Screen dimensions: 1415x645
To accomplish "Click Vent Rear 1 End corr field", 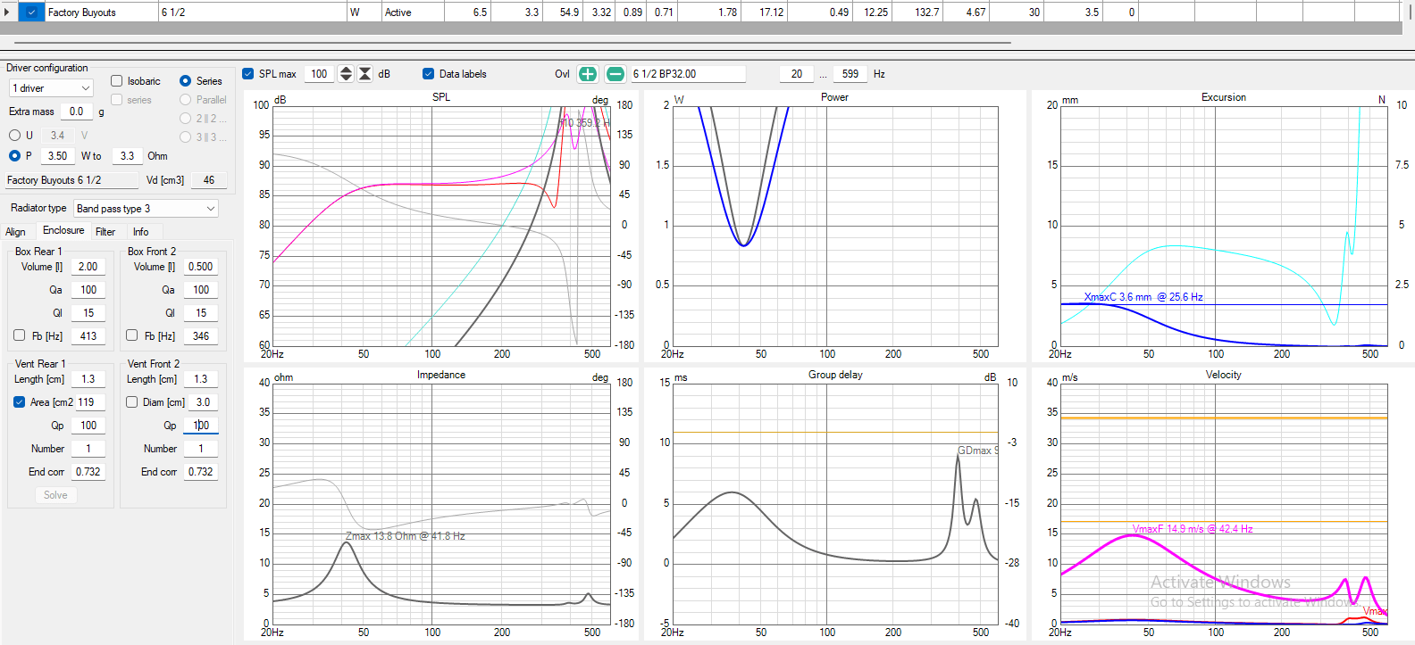I will 88,472.
